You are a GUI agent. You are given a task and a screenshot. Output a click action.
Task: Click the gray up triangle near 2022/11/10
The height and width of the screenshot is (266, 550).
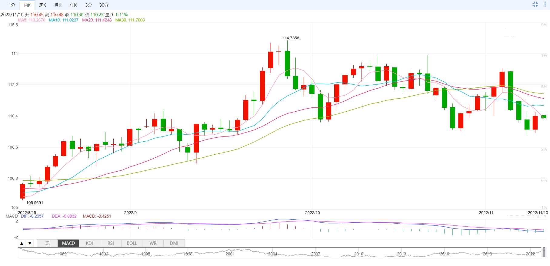538,216
